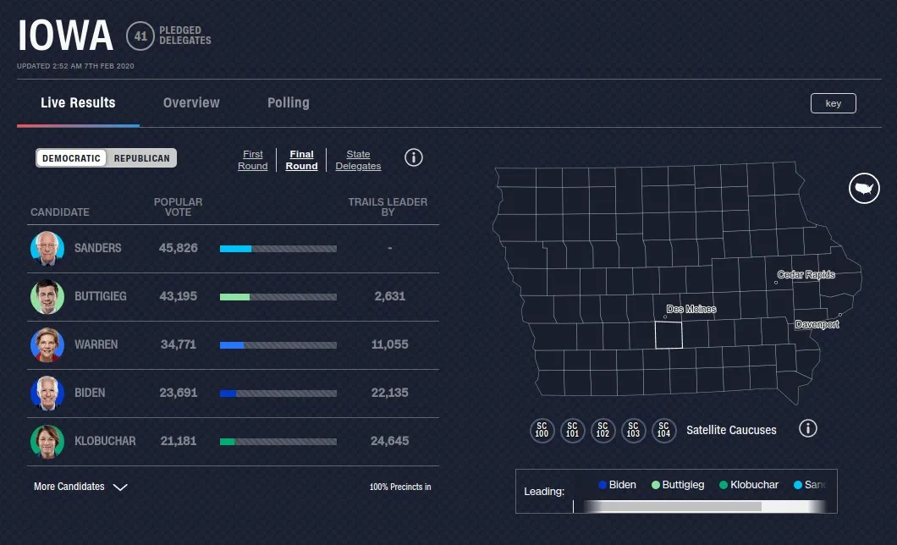This screenshot has height=545, width=897.
Task: Click Biden vote count 23,691
Action: tap(179, 393)
